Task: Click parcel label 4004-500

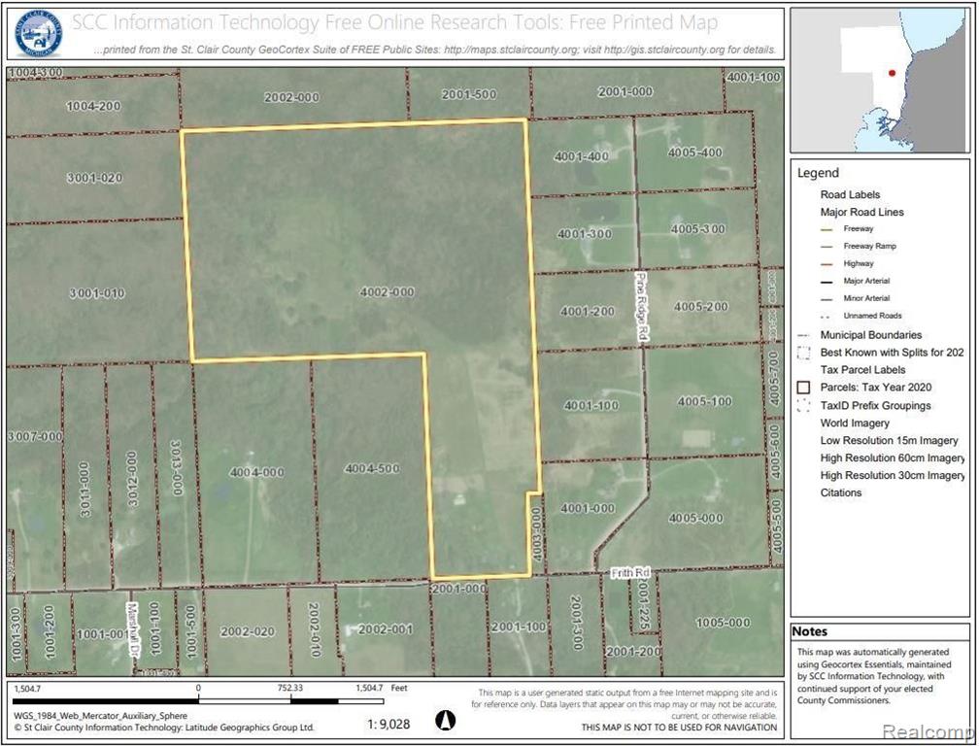Action: [372, 468]
